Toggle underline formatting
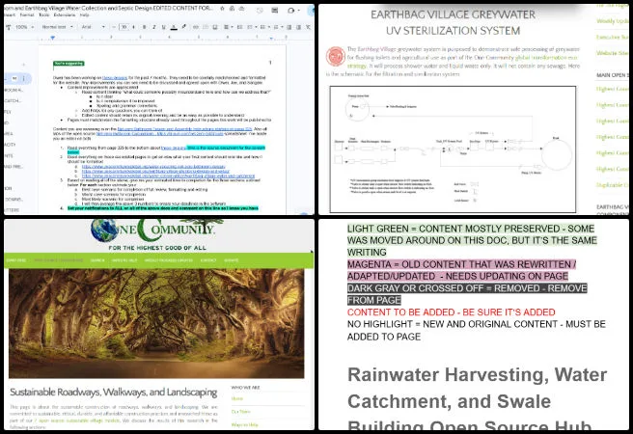The height and width of the screenshot is (434, 633). [163, 27]
